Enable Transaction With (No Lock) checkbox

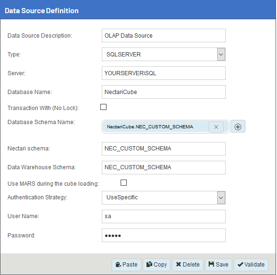click(x=103, y=107)
